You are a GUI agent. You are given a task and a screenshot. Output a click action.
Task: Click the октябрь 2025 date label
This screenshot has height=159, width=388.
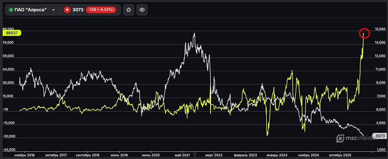(x=341, y=155)
